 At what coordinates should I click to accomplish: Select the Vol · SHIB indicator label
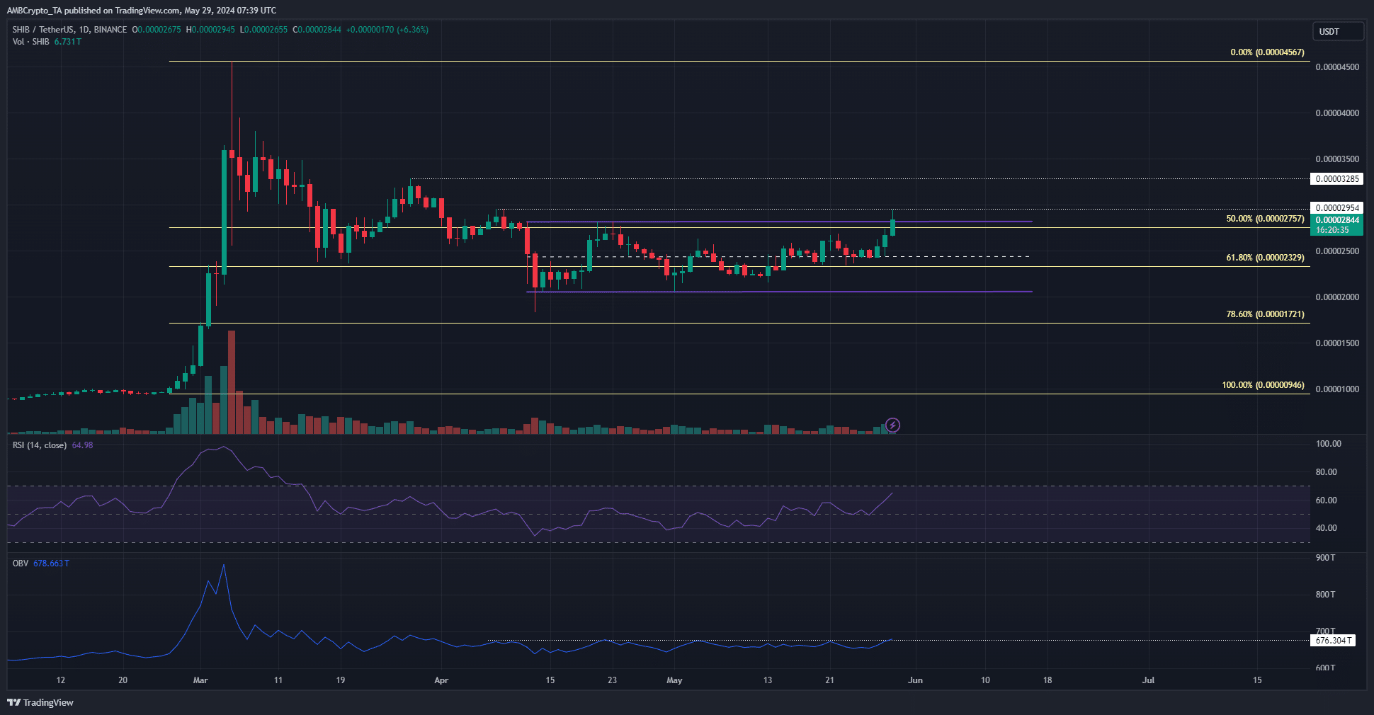click(x=30, y=42)
